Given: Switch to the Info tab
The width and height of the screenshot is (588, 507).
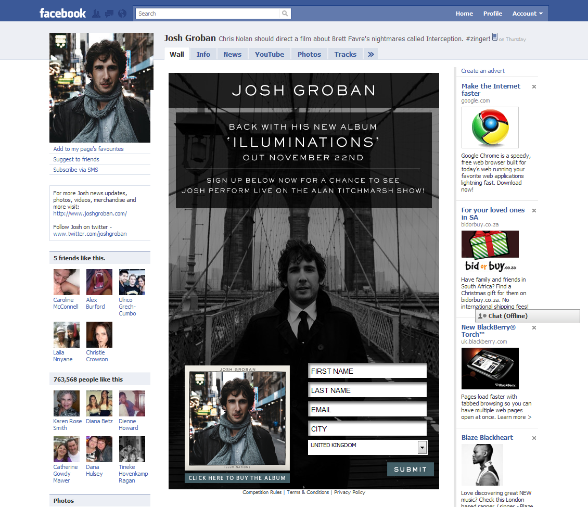Looking at the screenshot, I should pyautogui.click(x=203, y=54).
